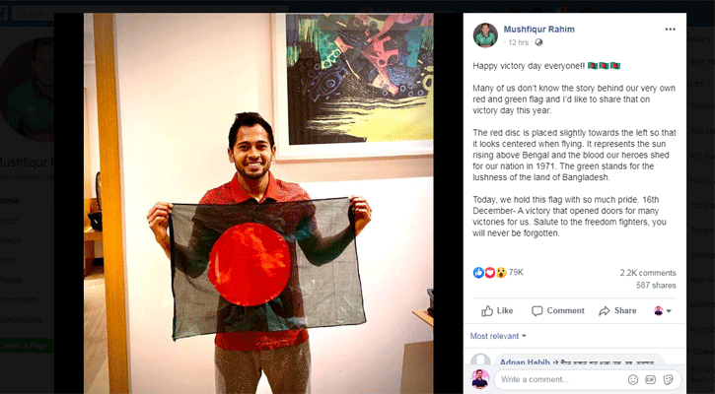View the reaction emojis next to 79K

489,273
